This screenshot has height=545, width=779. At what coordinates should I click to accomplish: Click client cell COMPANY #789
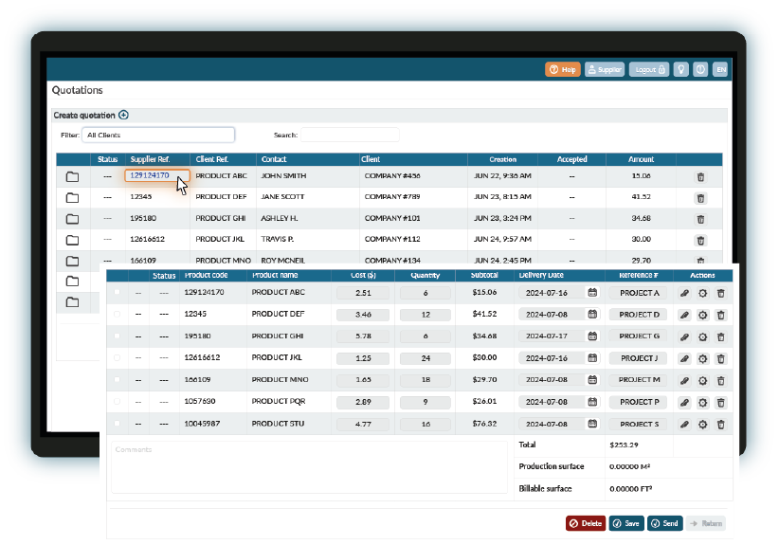point(392,197)
